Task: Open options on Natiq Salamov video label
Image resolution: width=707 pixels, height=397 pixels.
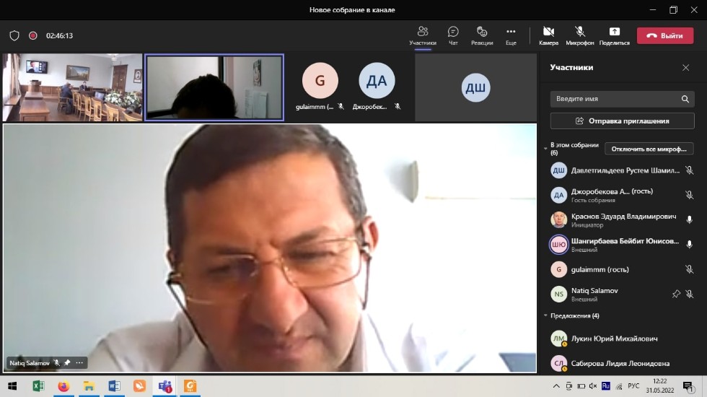Action: [x=79, y=362]
